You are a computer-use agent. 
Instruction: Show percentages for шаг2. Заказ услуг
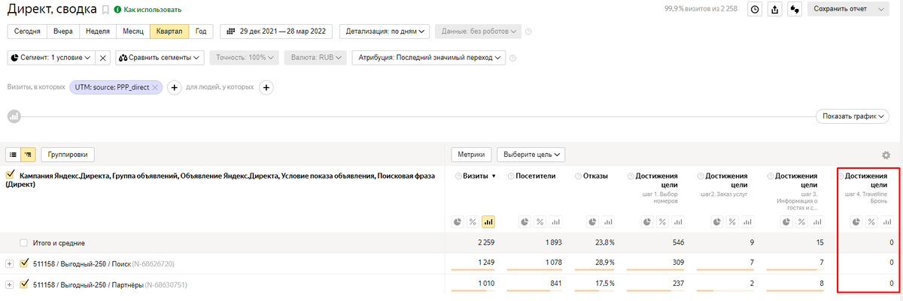pos(733,221)
